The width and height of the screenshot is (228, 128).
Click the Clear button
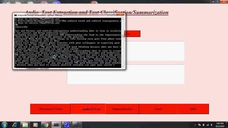coord(158,109)
